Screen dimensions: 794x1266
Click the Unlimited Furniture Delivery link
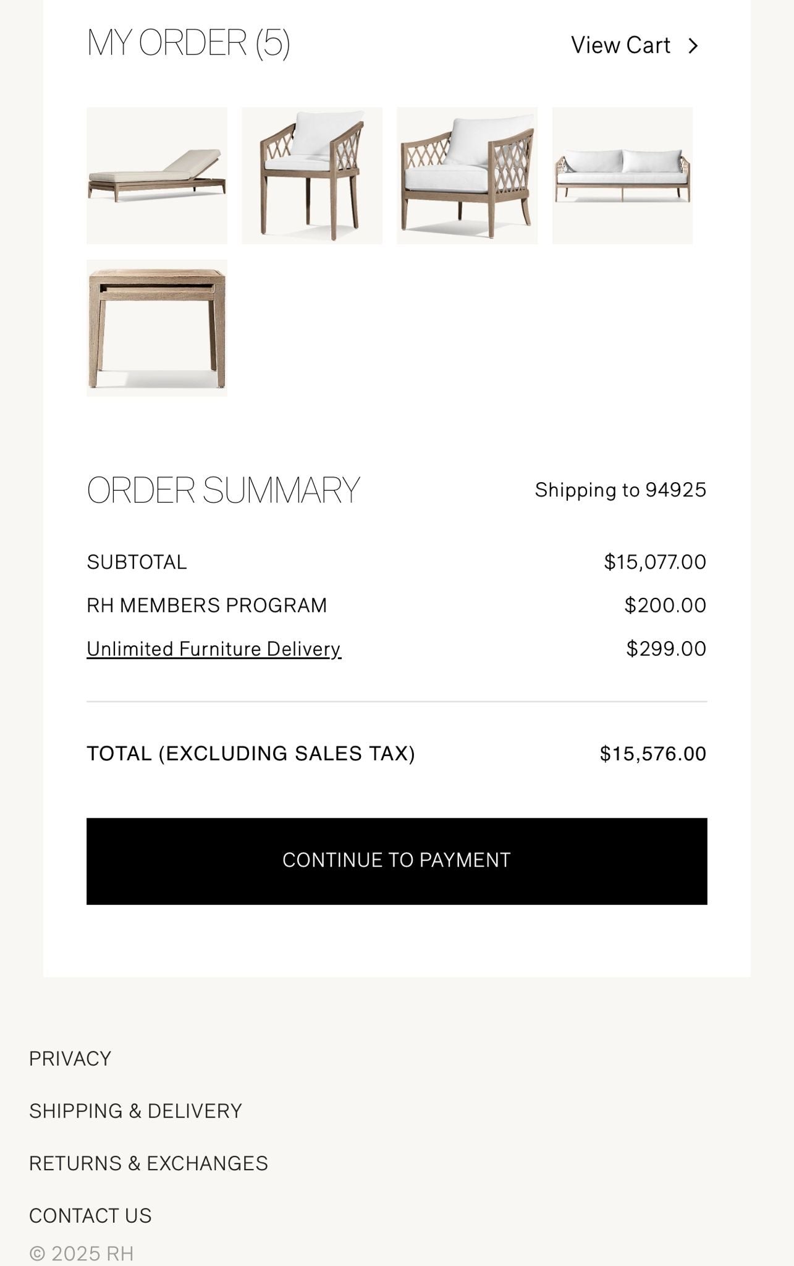tap(213, 649)
